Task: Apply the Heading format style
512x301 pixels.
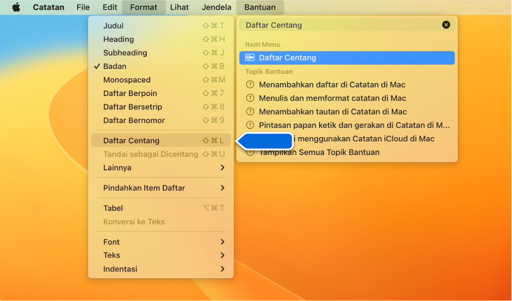Action: point(161,39)
